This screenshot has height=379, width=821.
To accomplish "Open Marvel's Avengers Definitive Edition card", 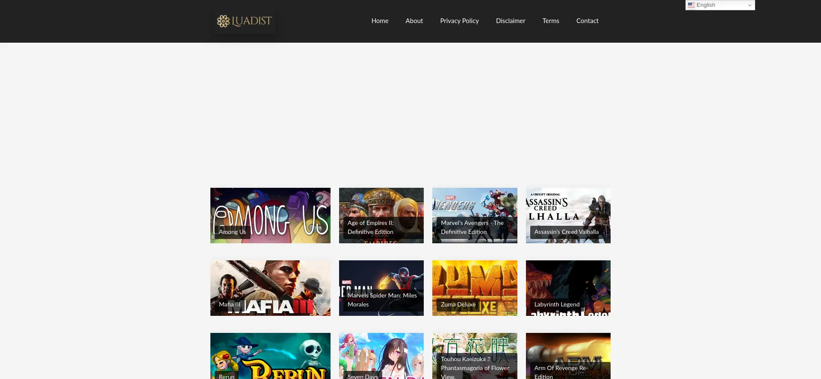I will click(475, 216).
